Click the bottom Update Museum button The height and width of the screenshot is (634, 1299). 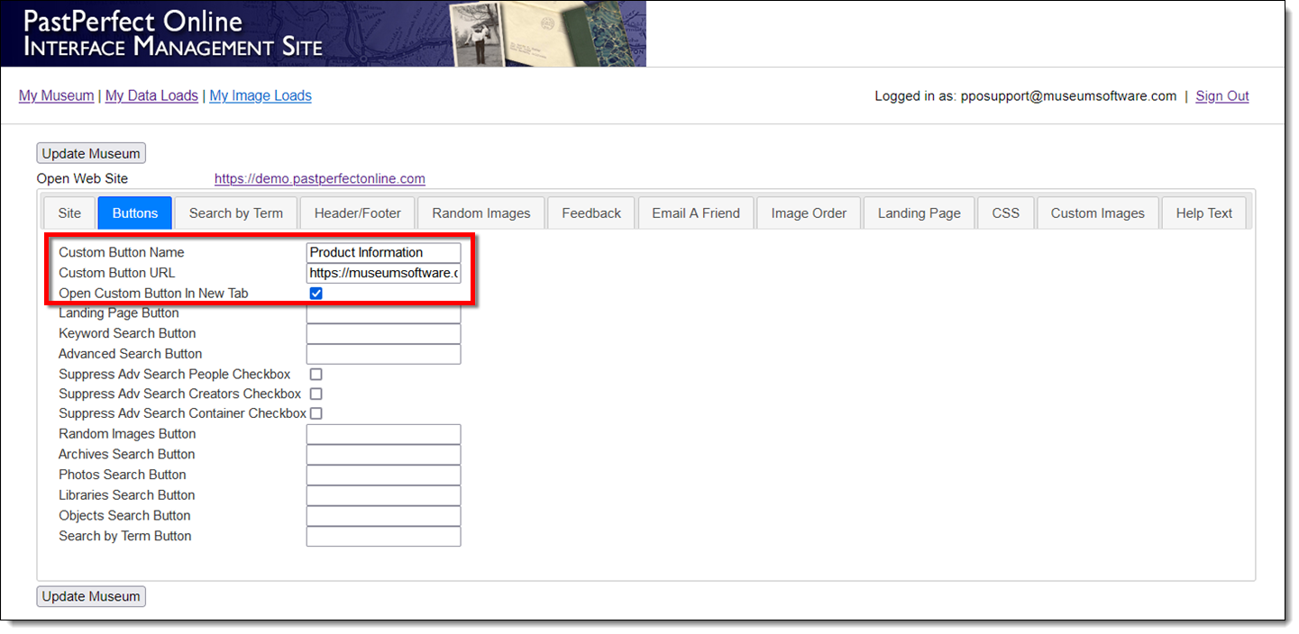pos(91,596)
